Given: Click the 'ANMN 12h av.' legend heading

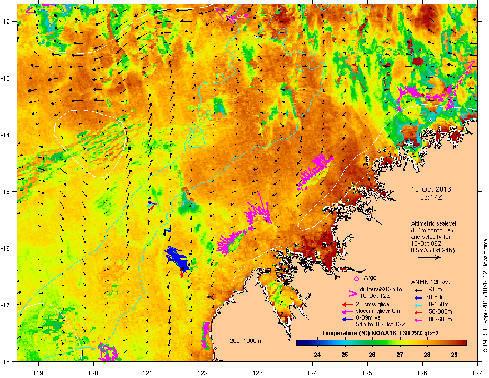Looking at the screenshot, I should click(x=430, y=282).
